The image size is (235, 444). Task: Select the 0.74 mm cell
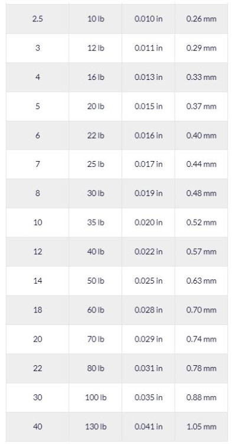[201, 339]
